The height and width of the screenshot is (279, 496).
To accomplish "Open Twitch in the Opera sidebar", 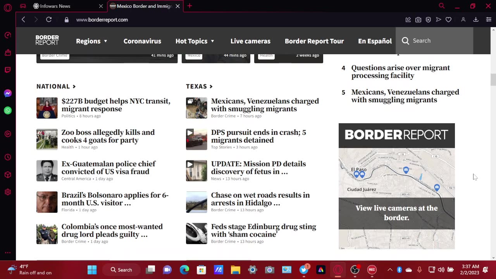I will 8,70.
